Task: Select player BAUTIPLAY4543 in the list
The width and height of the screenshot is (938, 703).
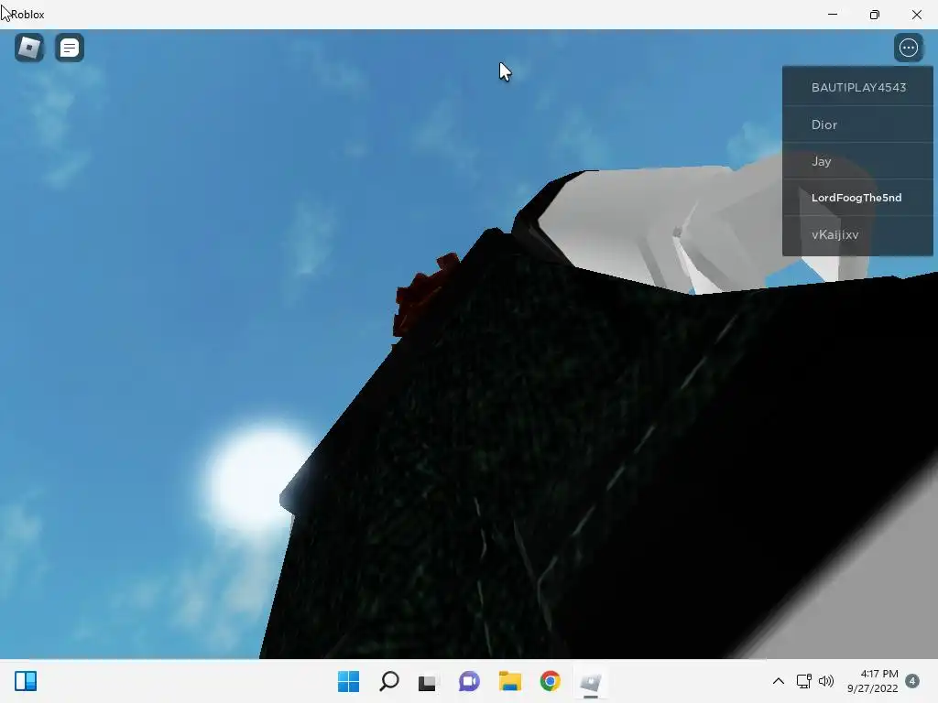Action: pyautogui.click(x=857, y=87)
